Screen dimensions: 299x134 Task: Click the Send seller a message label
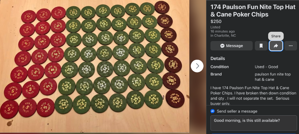237,111
